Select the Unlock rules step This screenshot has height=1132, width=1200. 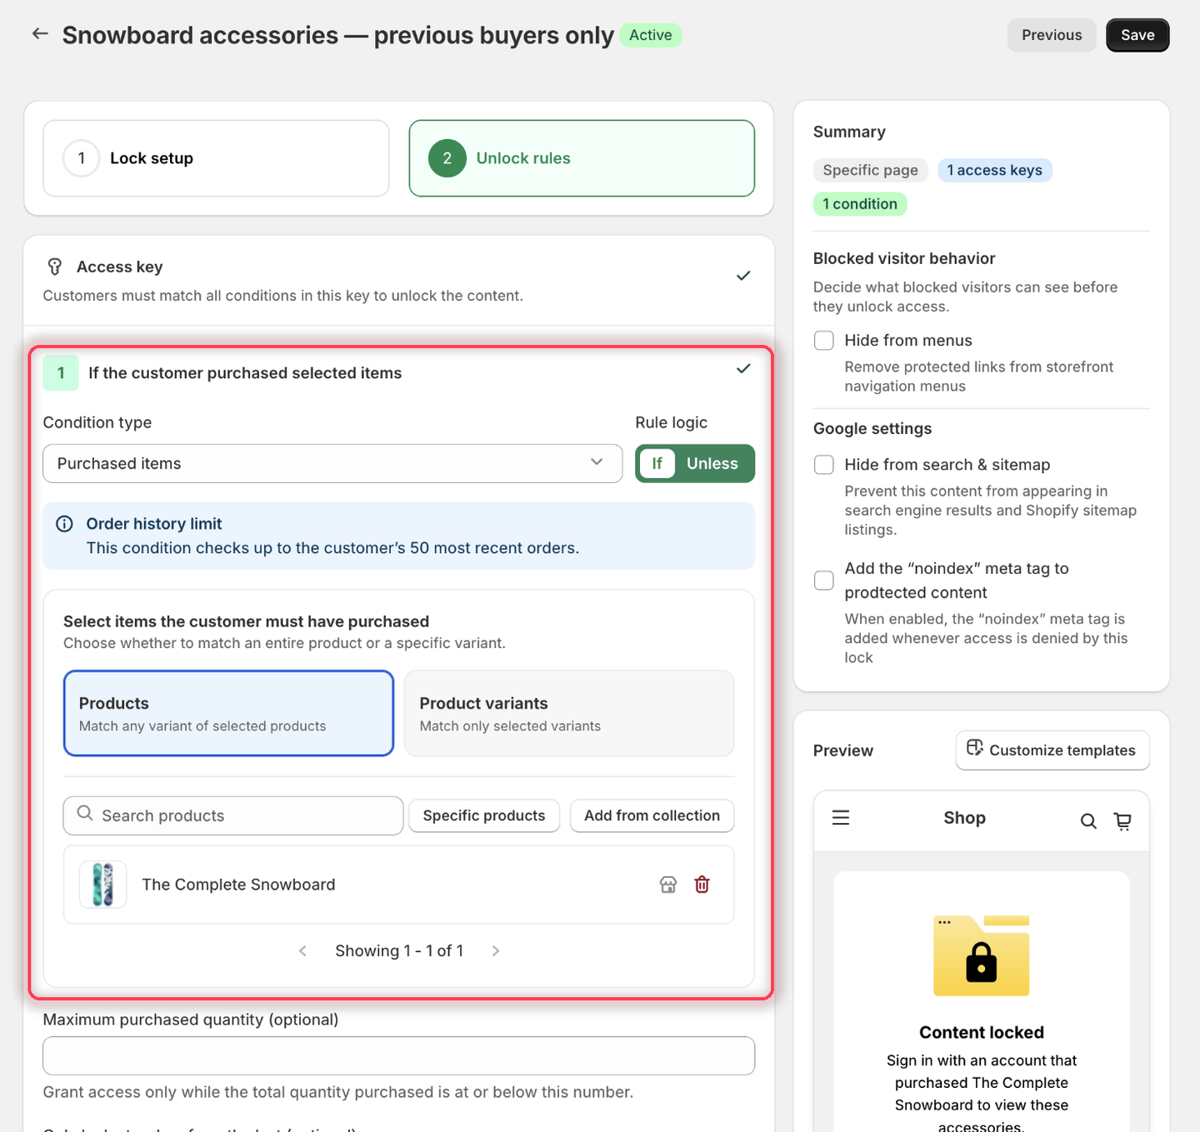click(582, 158)
